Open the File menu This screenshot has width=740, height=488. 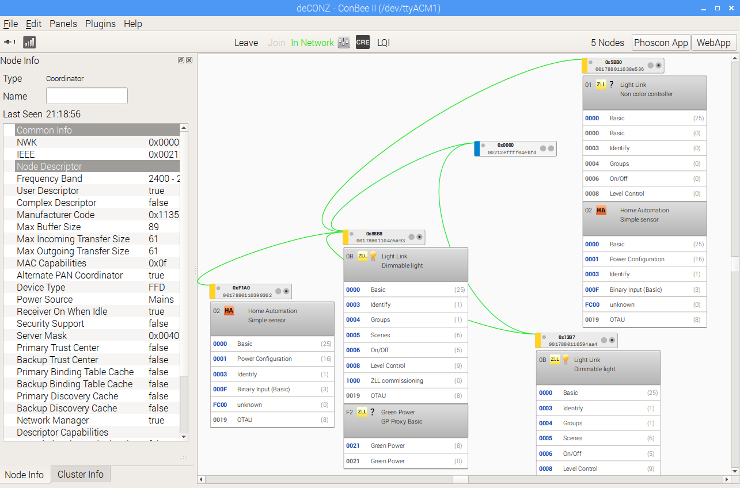pyautogui.click(x=10, y=24)
